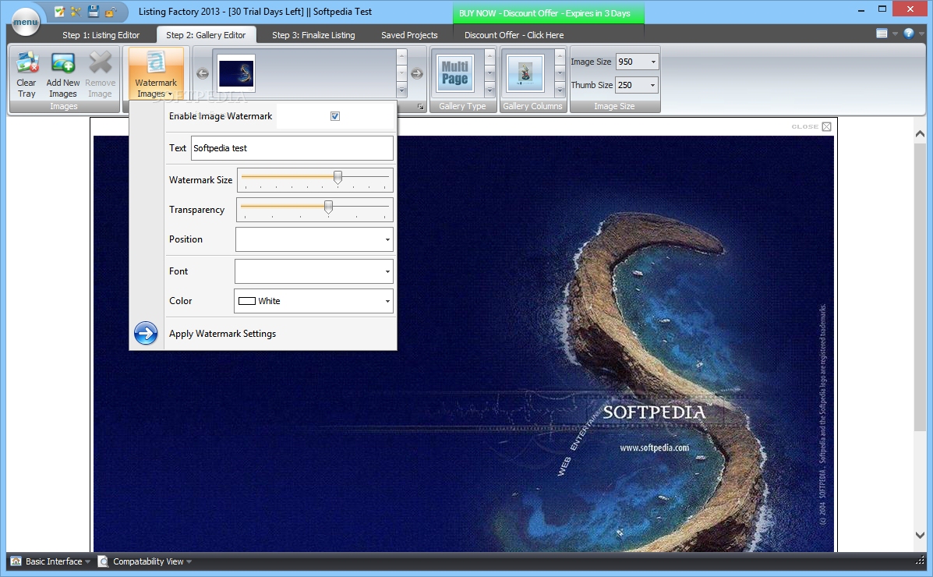
Task: Click Apply Watermark Settings
Action: tap(223, 334)
